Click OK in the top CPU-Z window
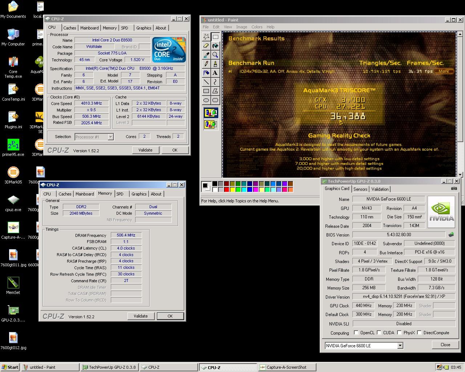This screenshot has height=372, width=465. [x=175, y=150]
